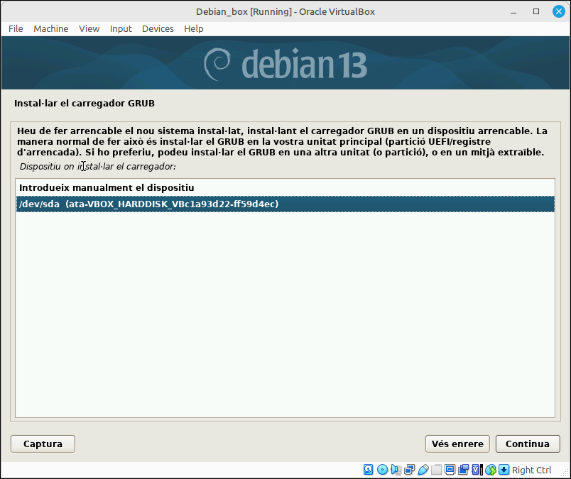Open the audio status icon
This screenshot has height=479, width=571.
tap(396, 470)
